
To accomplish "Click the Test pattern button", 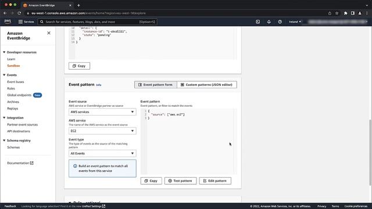I will tap(181, 181).
